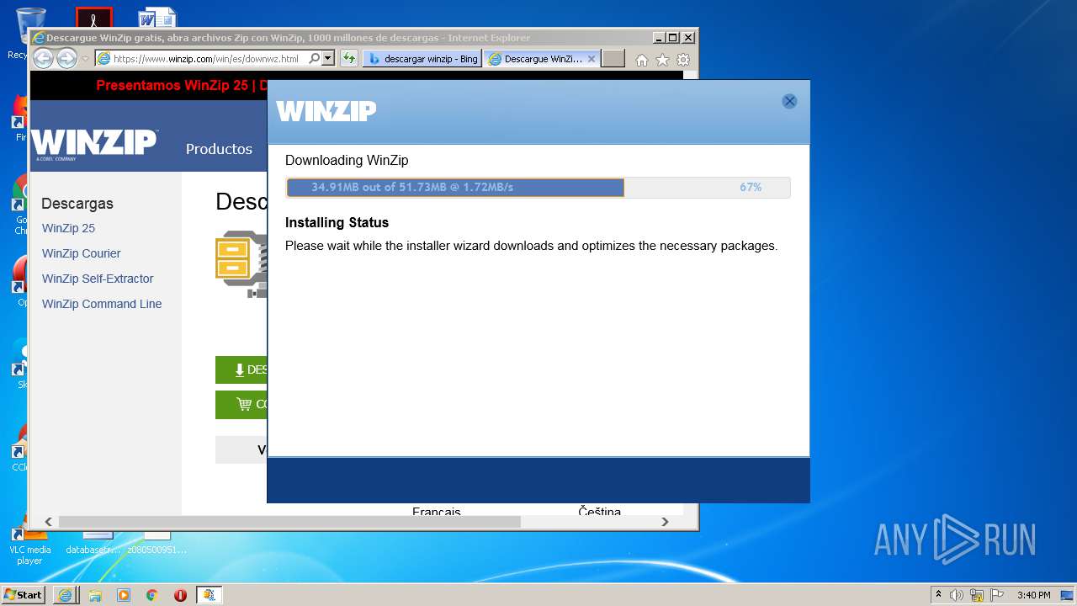
Task: Select the 'z080500951…' desktop file
Action: click(157, 543)
